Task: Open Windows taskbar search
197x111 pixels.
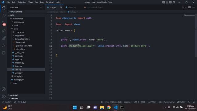Action: coord(82,107)
